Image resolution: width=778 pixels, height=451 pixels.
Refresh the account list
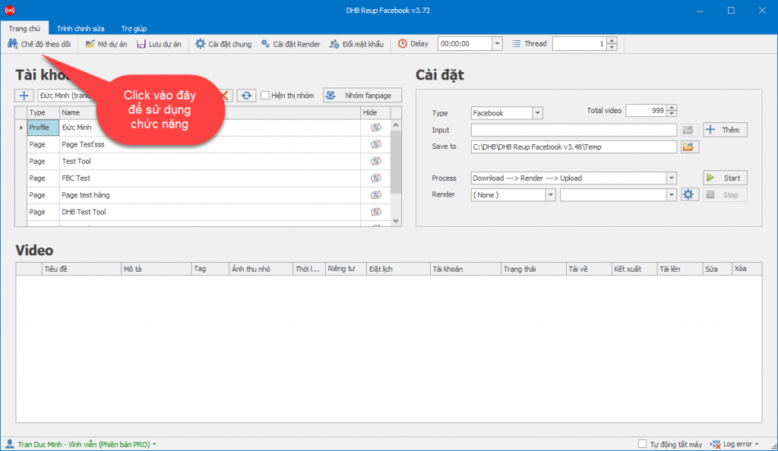pos(246,96)
